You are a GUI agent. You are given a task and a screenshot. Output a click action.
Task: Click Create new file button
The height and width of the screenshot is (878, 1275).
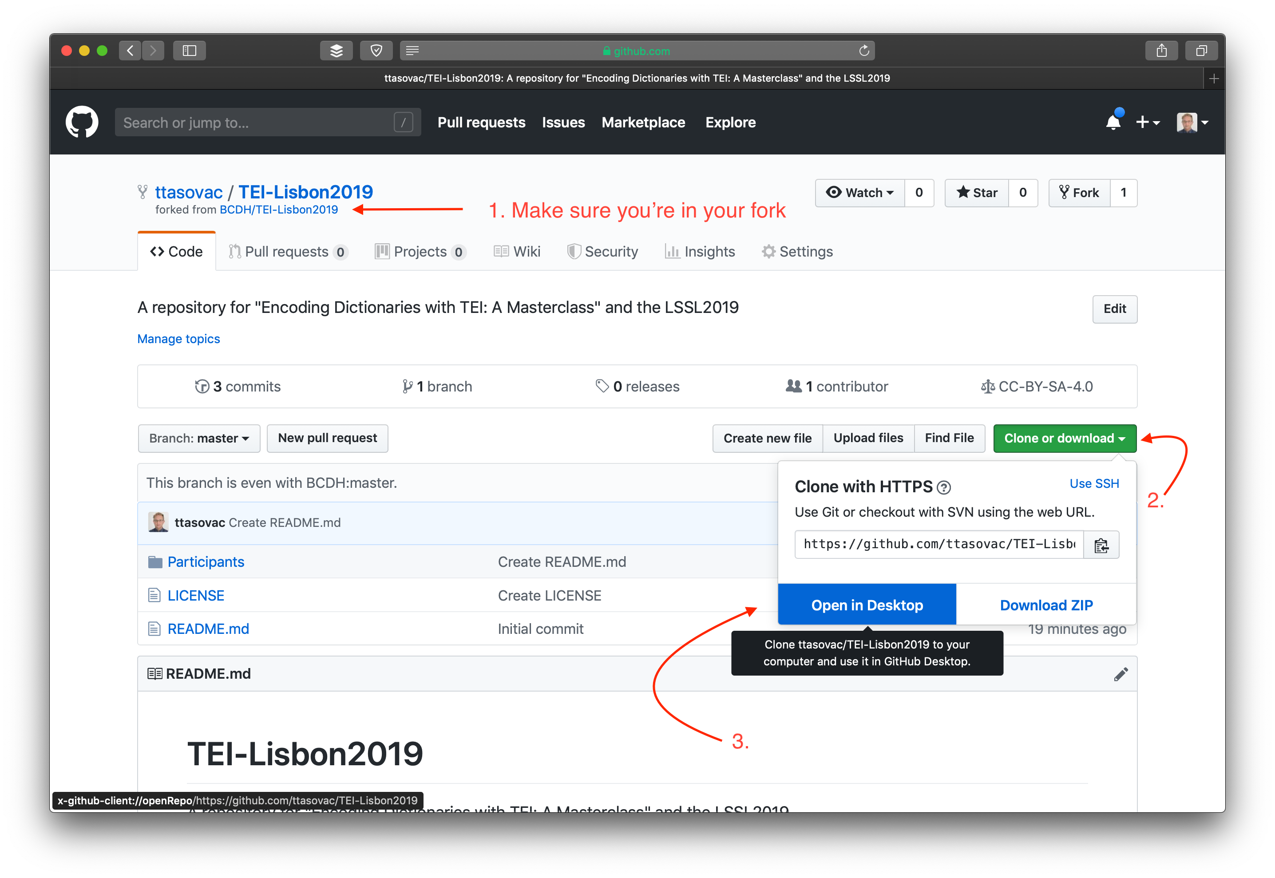(x=768, y=439)
